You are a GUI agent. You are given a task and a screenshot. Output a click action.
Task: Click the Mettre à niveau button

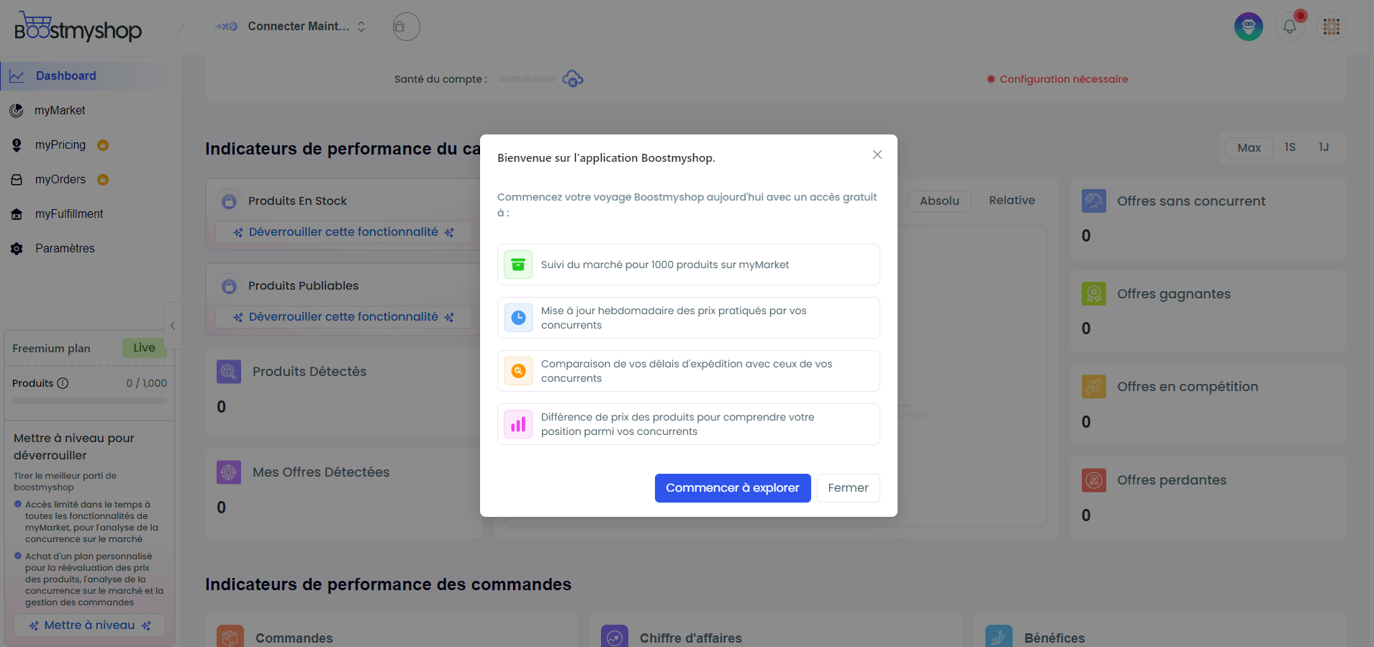click(89, 625)
